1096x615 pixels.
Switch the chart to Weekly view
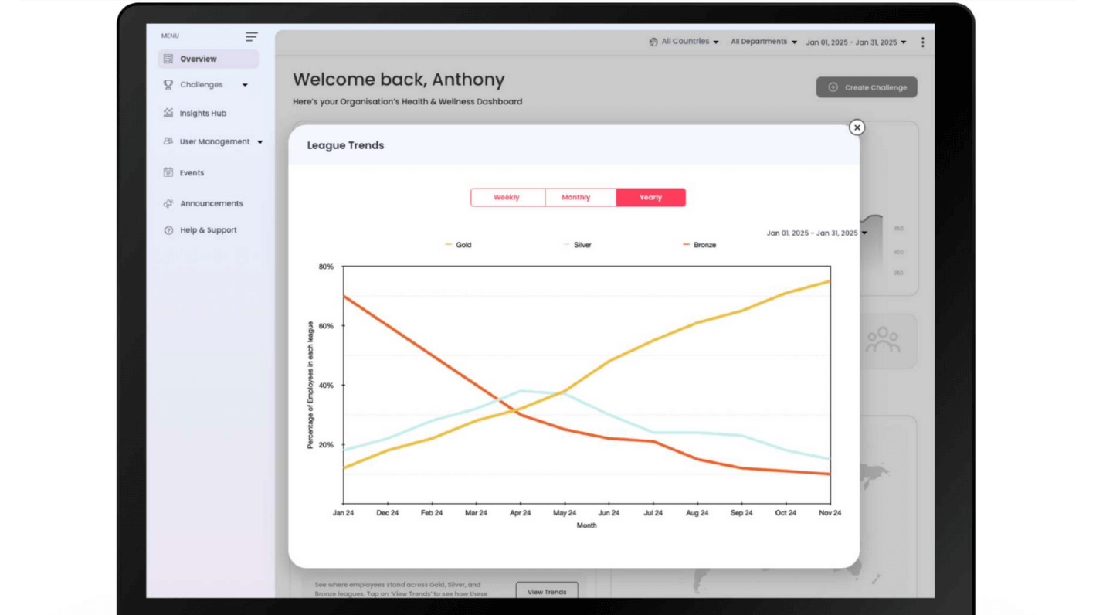(x=507, y=198)
